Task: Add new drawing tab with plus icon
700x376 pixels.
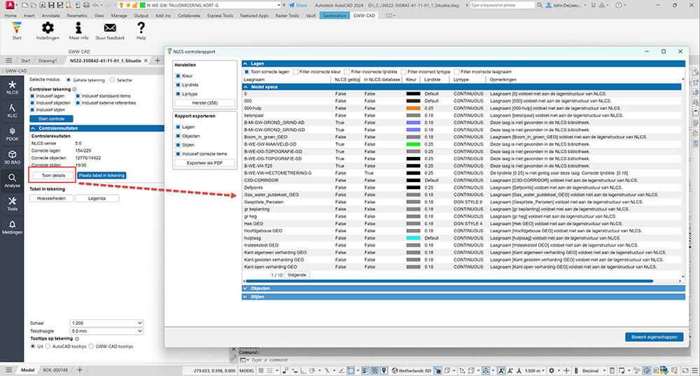Action: [x=157, y=60]
